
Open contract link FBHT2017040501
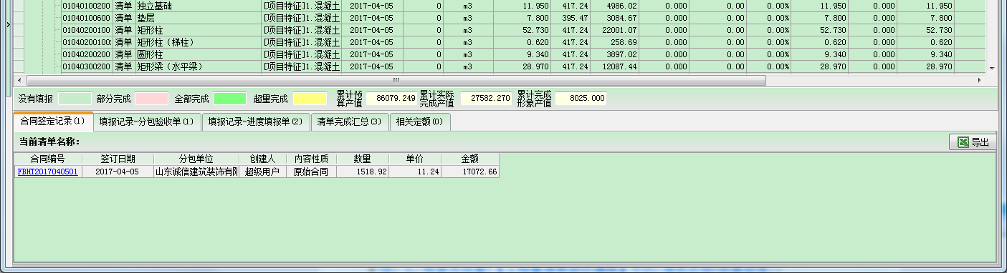pos(47,172)
